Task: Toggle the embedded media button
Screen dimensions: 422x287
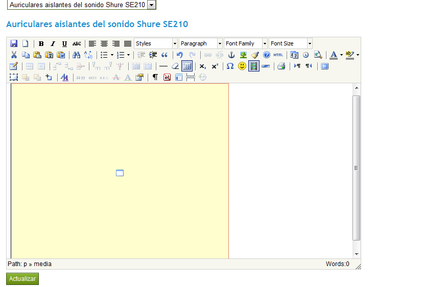Action: (x=254, y=66)
